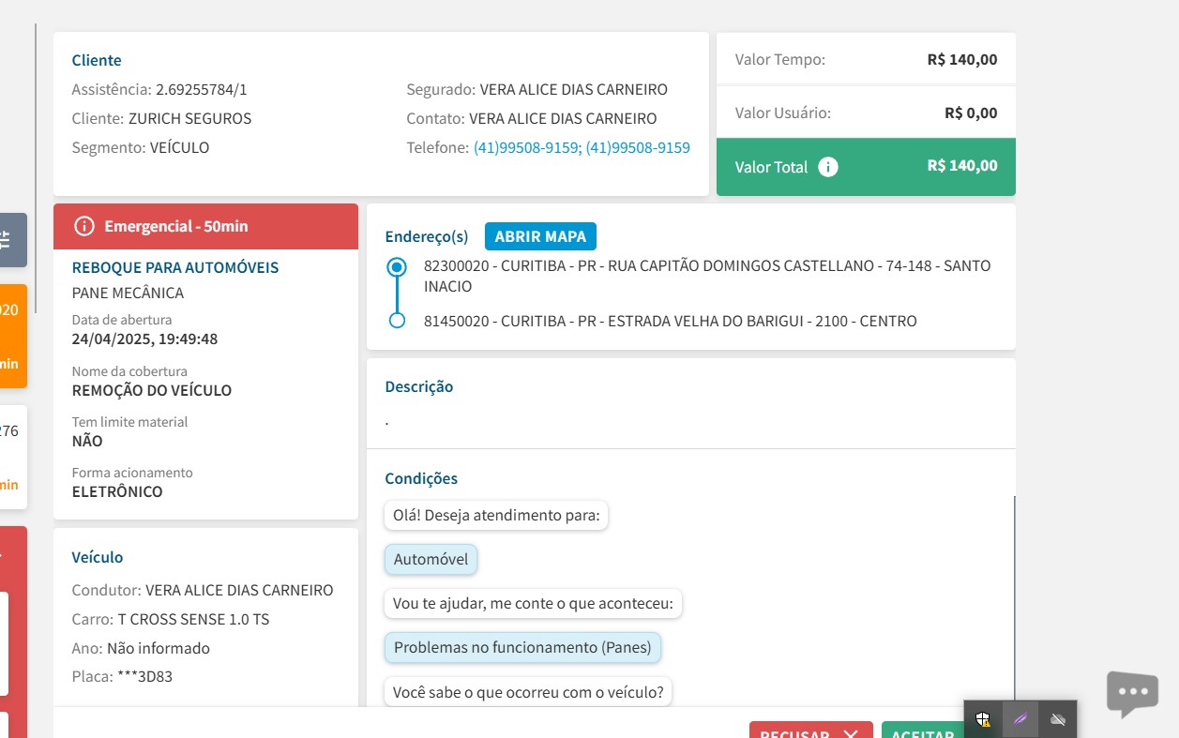Open the OneDrive cloud tray icon
The image size is (1179, 738).
1058,719
